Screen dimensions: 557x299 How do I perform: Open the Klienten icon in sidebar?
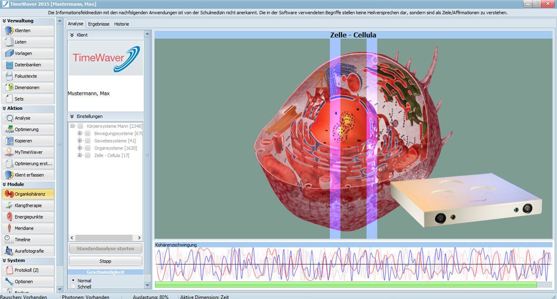pyautogui.click(x=9, y=31)
